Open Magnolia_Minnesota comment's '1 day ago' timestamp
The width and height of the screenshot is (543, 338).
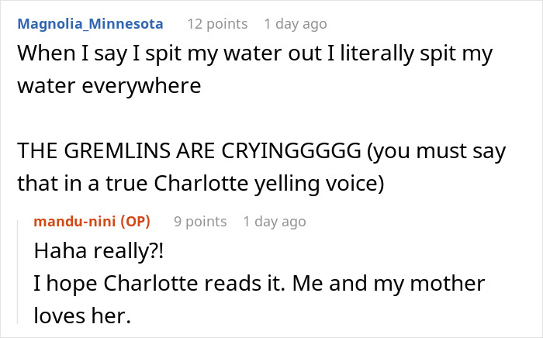pos(296,24)
